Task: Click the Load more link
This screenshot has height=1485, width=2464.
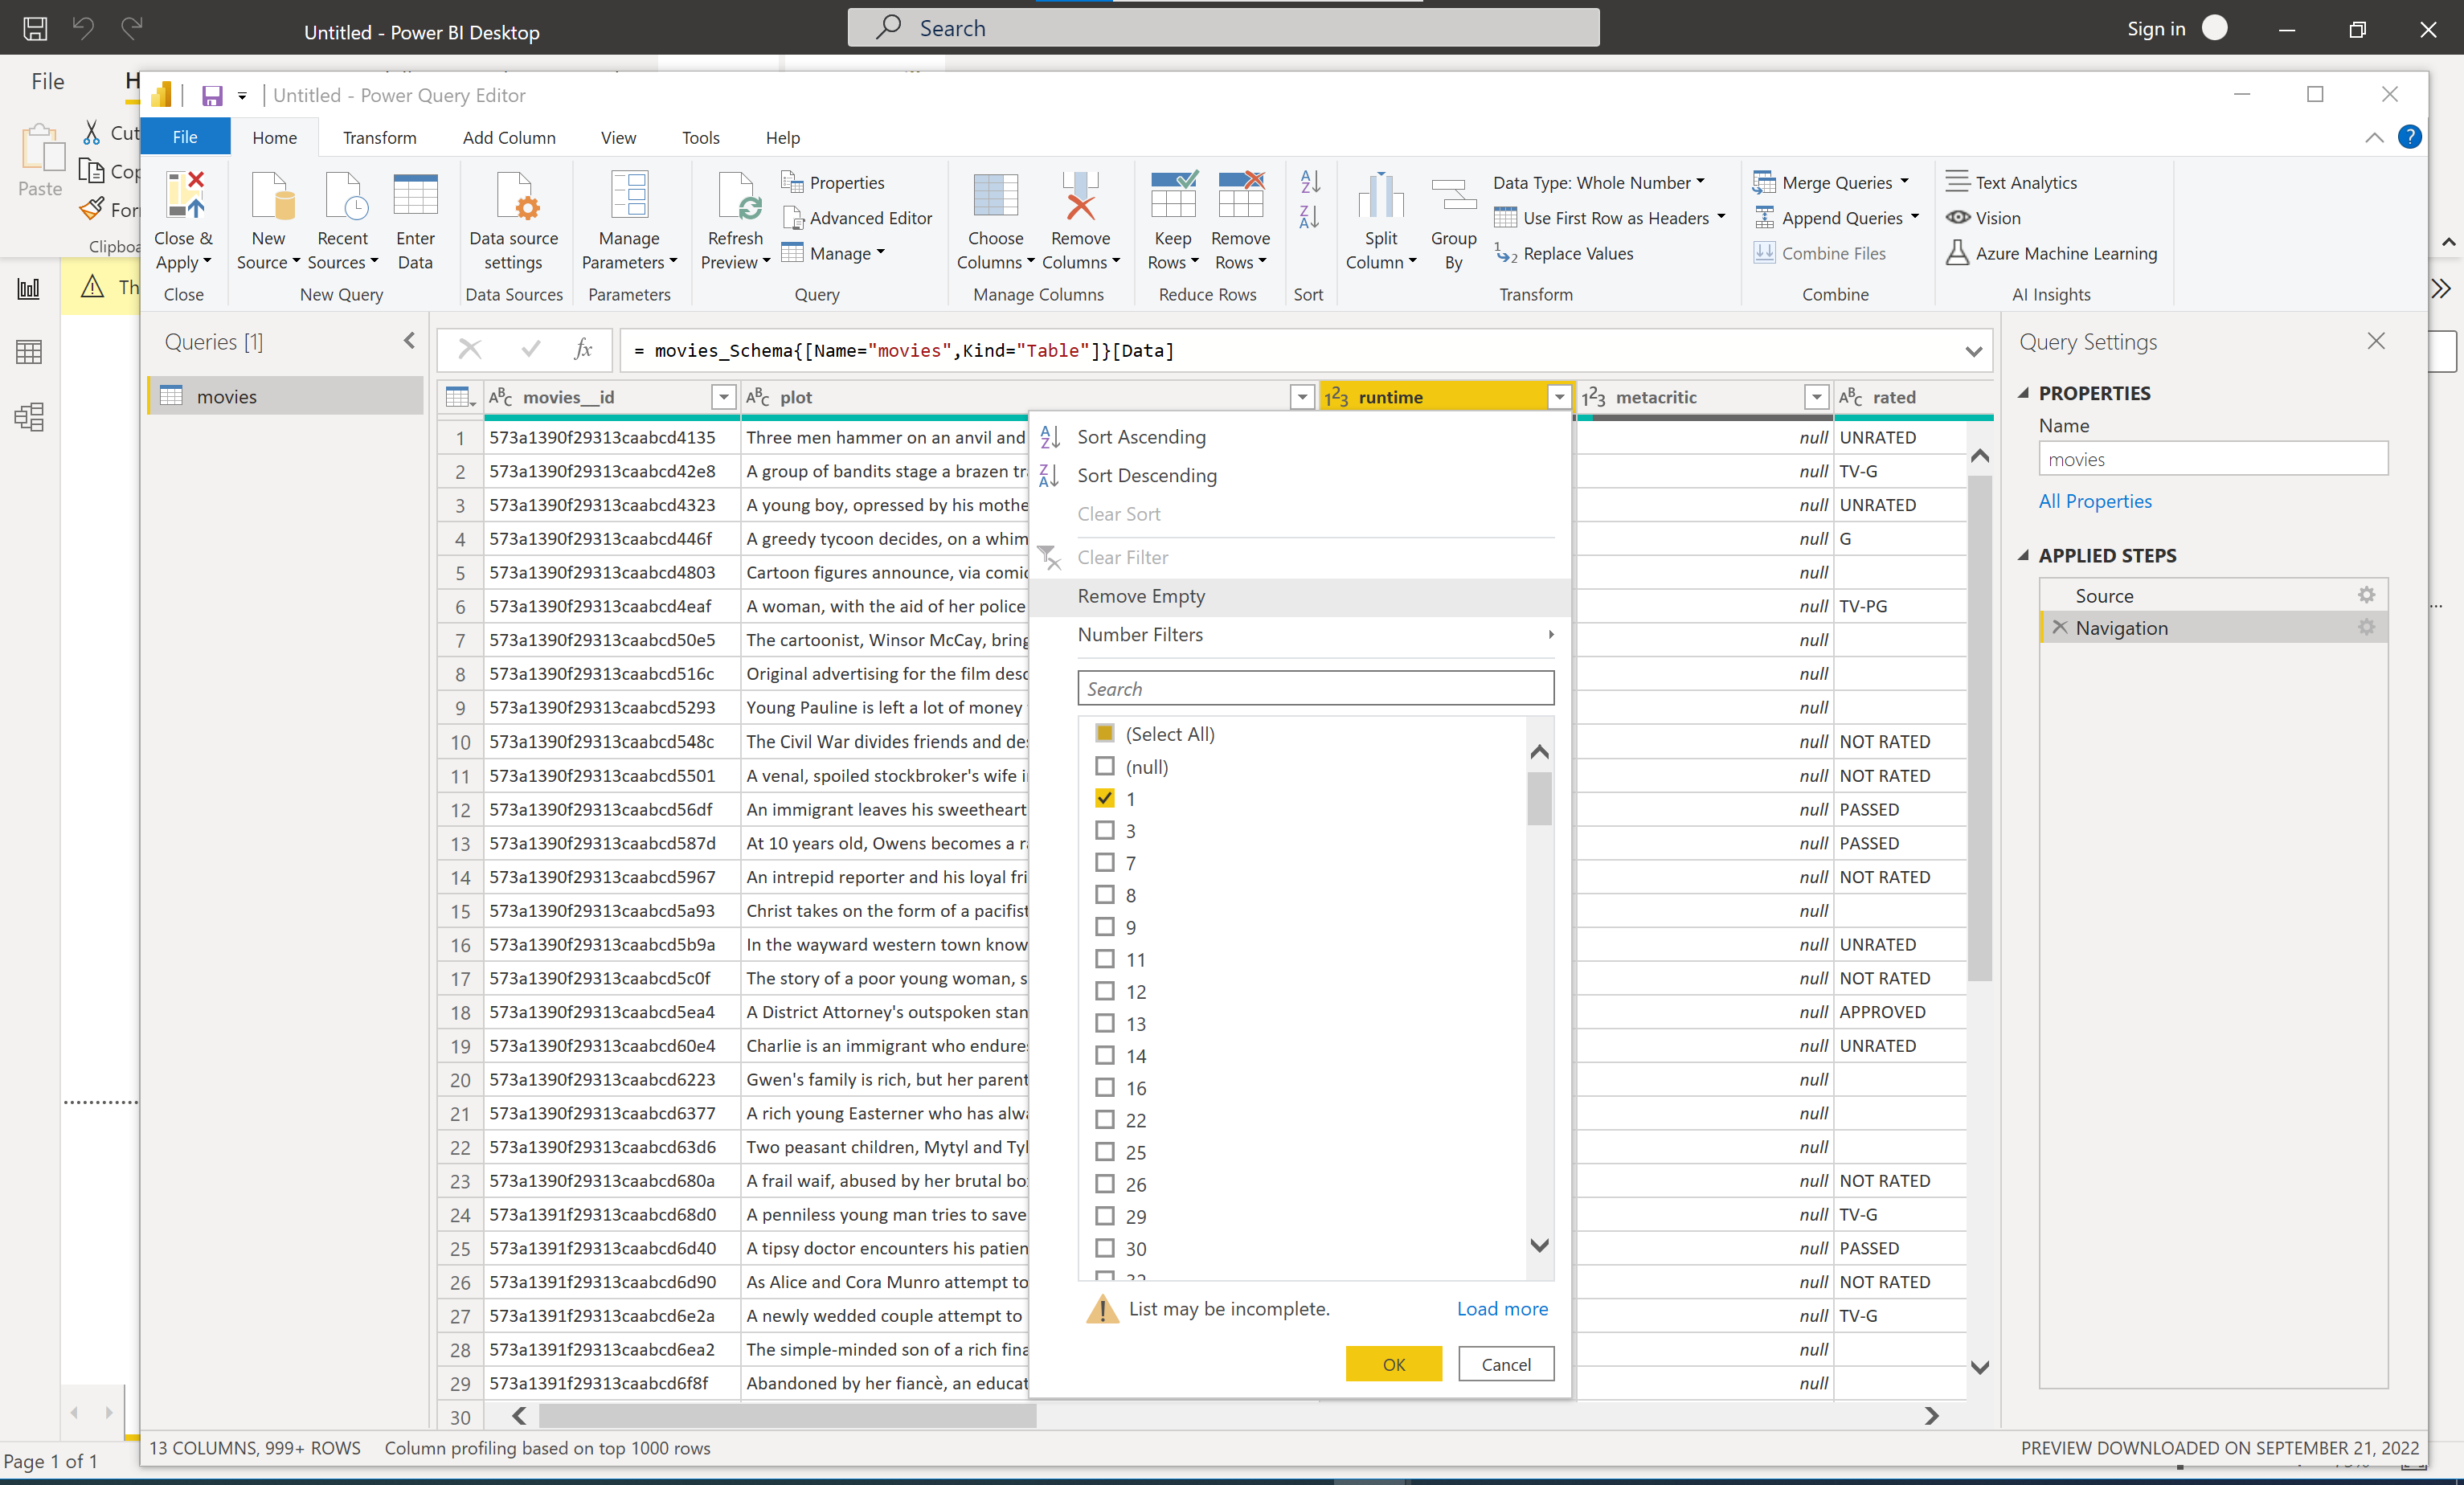Action: [x=1502, y=1308]
